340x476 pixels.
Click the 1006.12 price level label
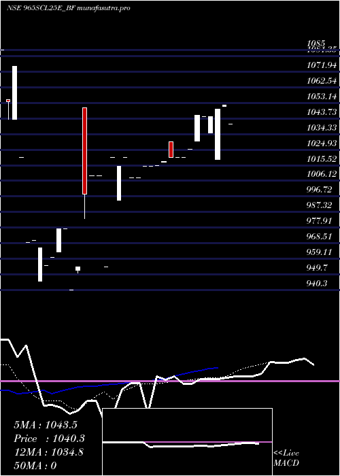coord(322,174)
